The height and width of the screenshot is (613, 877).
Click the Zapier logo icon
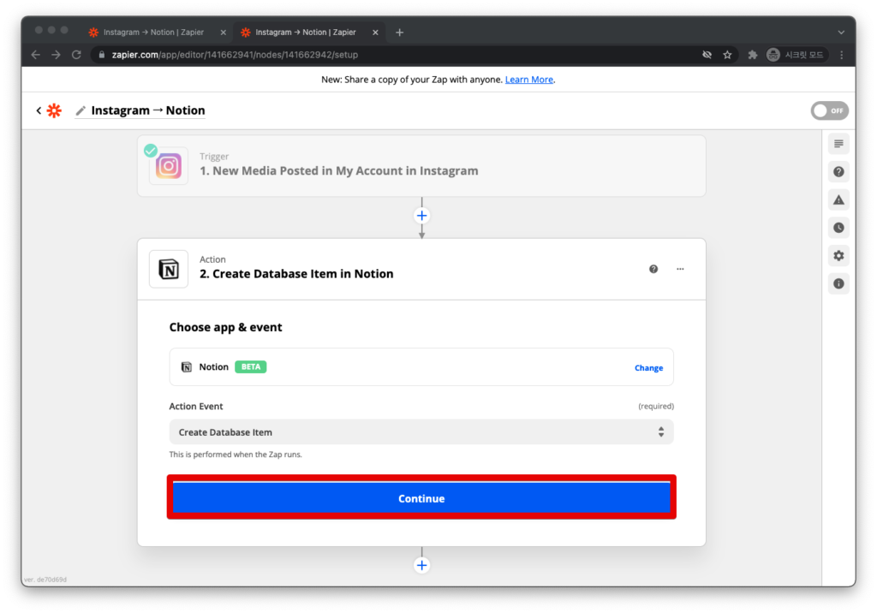pyautogui.click(x=54, y=110)
